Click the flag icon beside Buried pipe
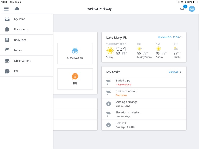 [109, 82]
